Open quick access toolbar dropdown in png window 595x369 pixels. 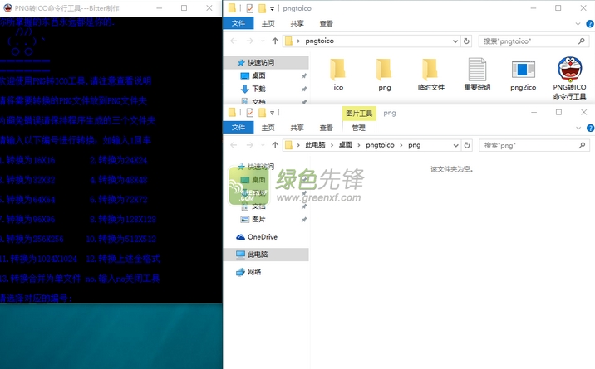[x=272, y=113]
